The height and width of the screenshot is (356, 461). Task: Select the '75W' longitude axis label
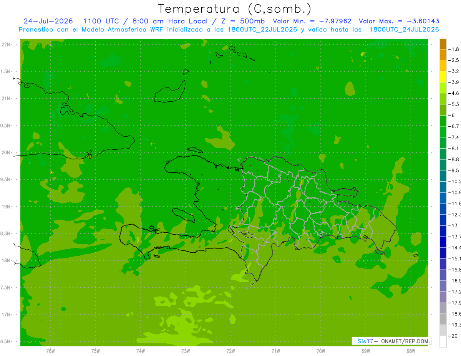(96, 351)
